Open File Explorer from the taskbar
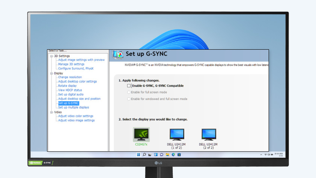Image resolution: width=316 pixels, height=178 pixels. [167, 155]
